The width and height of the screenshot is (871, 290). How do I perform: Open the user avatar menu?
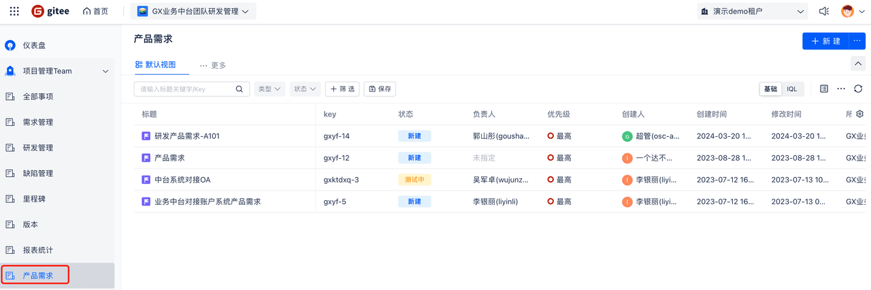[847, 12]
